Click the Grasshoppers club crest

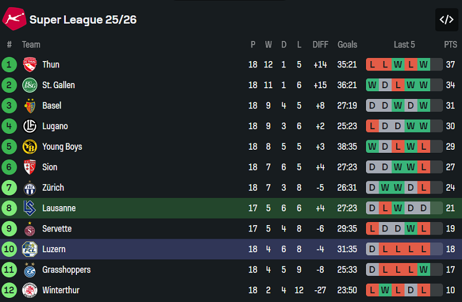pyautogui.click(x=30, y=270)
